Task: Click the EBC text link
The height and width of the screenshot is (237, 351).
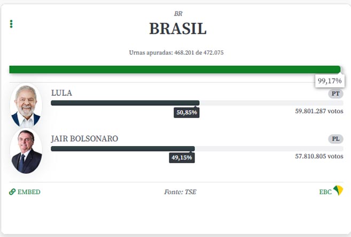Action: click(325, 192)
